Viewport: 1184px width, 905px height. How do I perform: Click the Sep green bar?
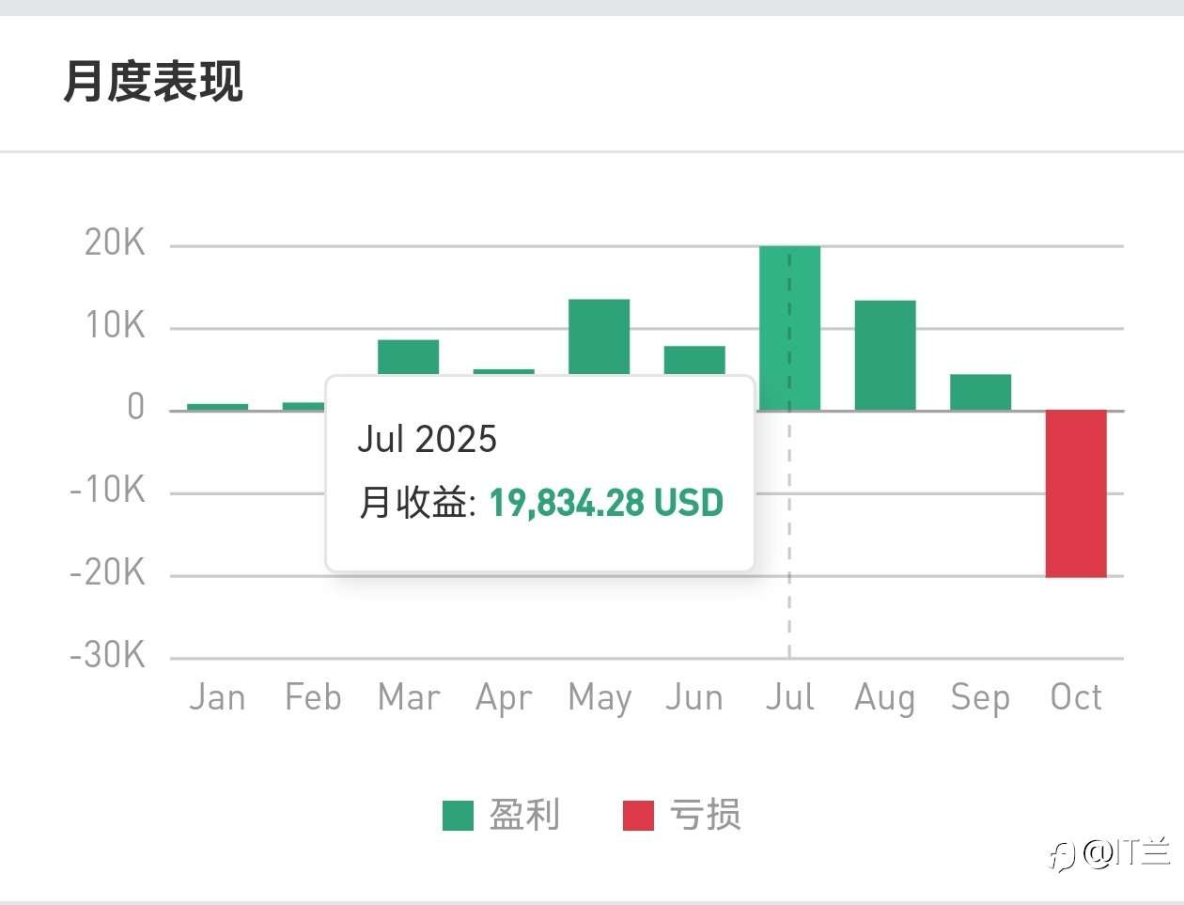click(x=980, y=390)
